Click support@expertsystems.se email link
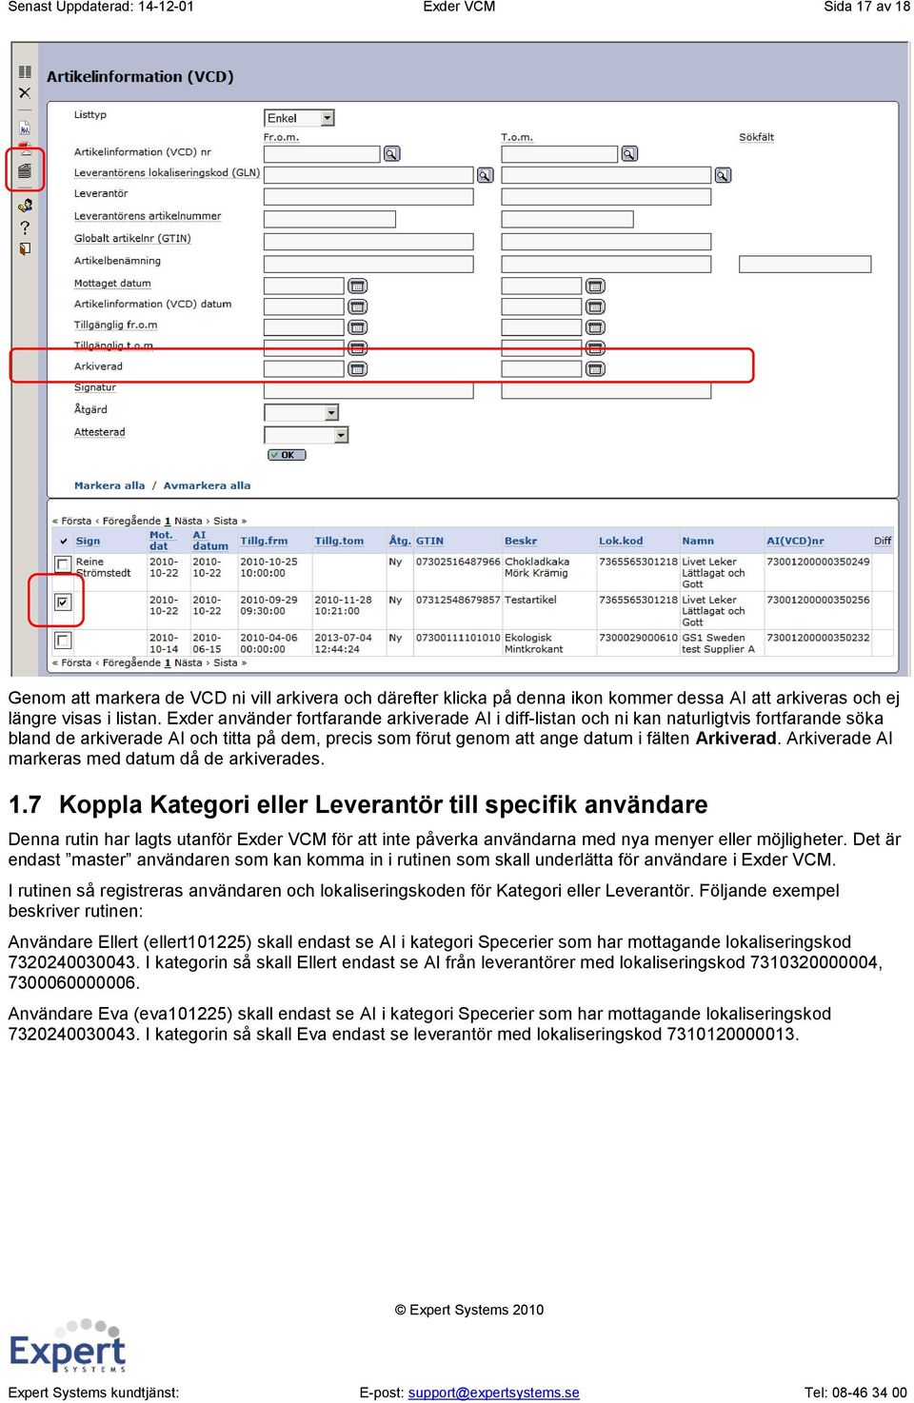 493,1393
